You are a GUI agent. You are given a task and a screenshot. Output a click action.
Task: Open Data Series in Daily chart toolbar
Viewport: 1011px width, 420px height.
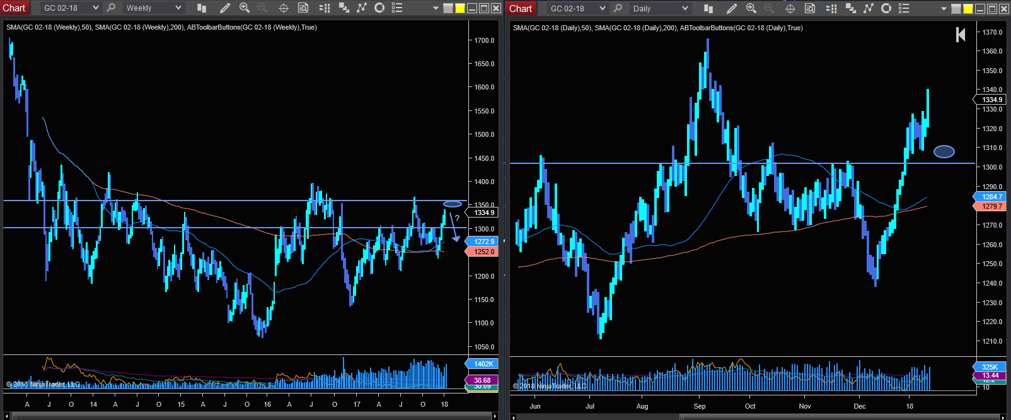pyautogui.click(x=851, y=8)
